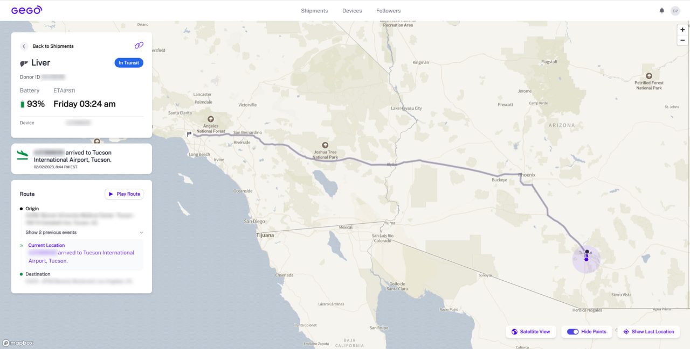Toggle the Hide Points switch
The image size is (690, 349).
point(572,332)
